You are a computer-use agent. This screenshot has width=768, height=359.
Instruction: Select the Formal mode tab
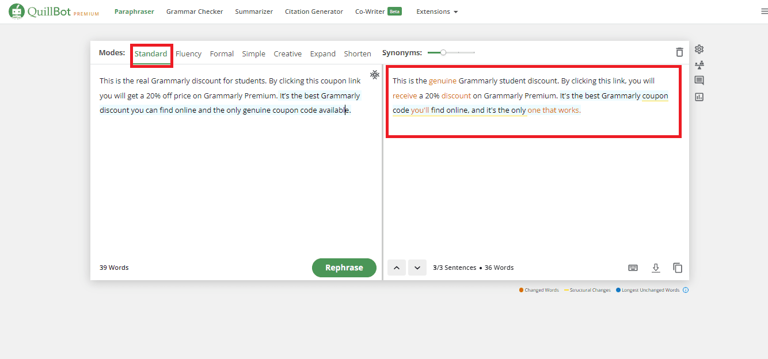click(x=222, y=54)
